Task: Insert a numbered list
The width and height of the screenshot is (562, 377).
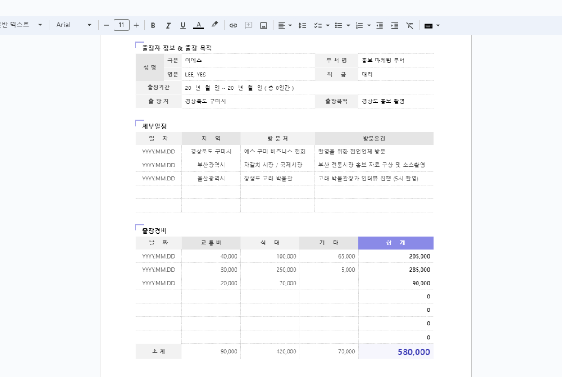Action: tap(359, 25)
